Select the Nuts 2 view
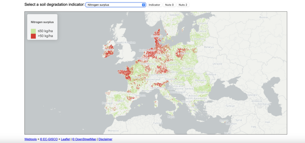 click(183, 5)
